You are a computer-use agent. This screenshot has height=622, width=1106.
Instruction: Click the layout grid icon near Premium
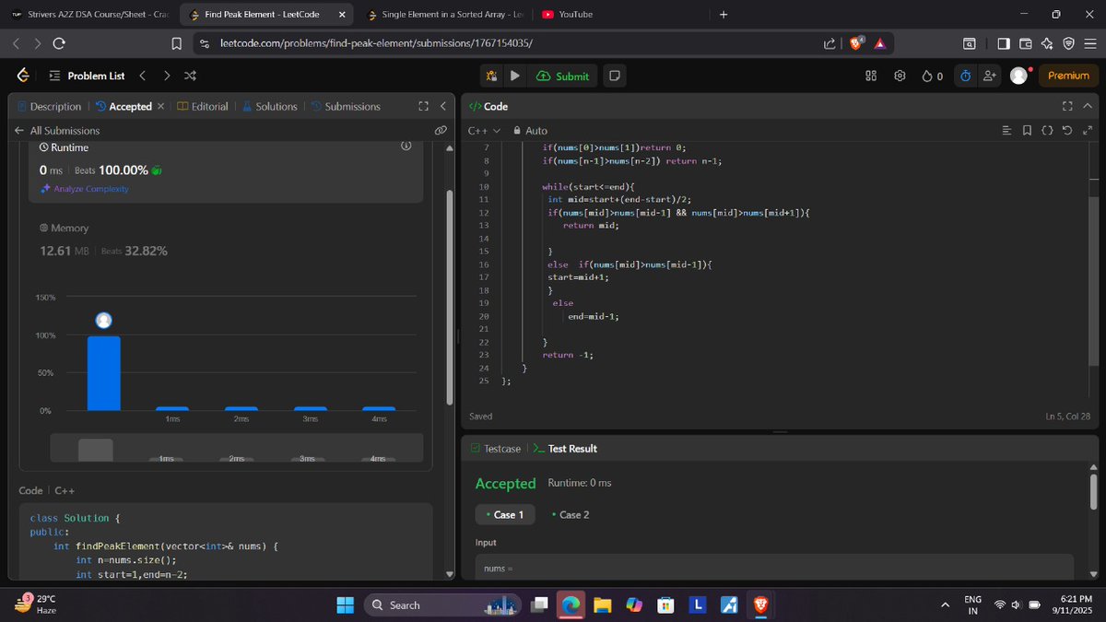pyautogui.click(x=870, y=76)
